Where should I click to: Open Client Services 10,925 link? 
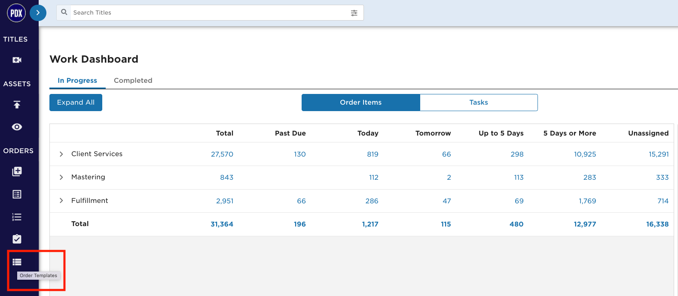pyautogui.click(x=585, y=154)
